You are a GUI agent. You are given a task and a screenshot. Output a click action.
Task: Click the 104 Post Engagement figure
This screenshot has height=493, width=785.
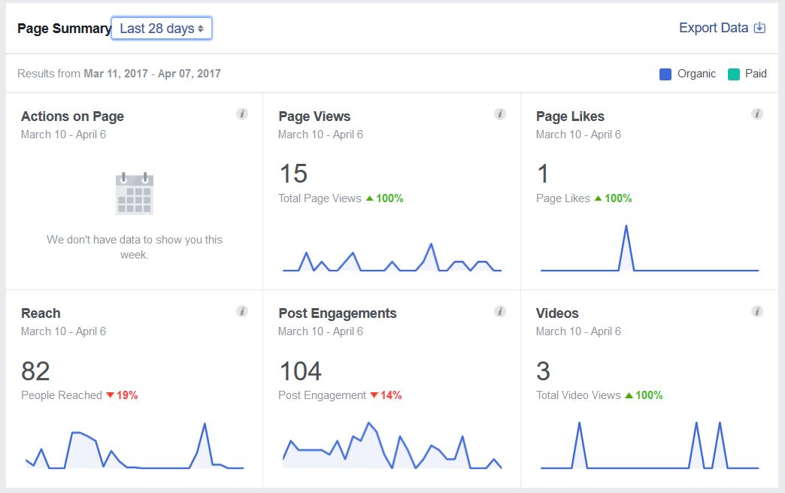[x=300, y=371]
